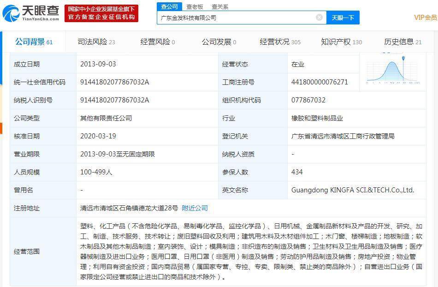Viewport: 438px width, 287px height.
Task: Select the industry value 橡胶和塑料制品业
Action: (x=317, y=118)
